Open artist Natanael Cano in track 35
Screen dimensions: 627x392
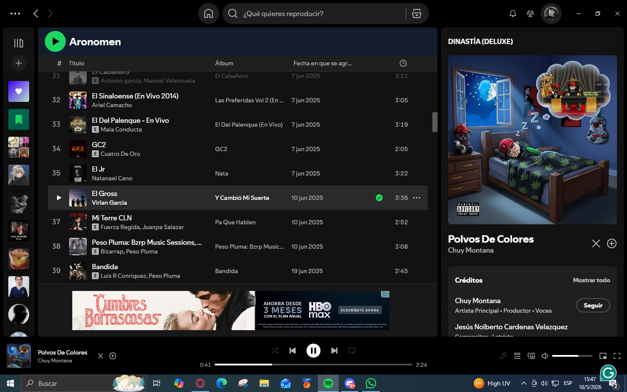click(x=112, y=178)
